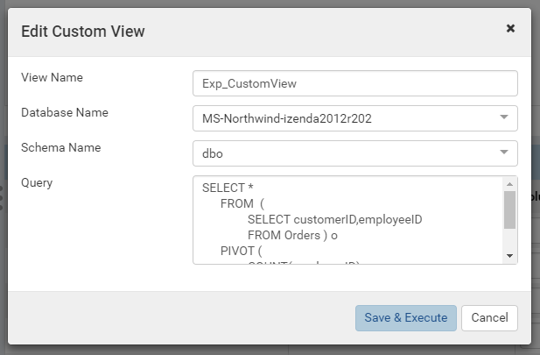The image size is (540, 355).
Task: Click Save & Execute button
Action: (x=406, y=317)
